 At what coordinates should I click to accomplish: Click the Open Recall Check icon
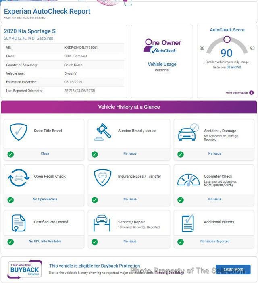click(x=19, y=178)
